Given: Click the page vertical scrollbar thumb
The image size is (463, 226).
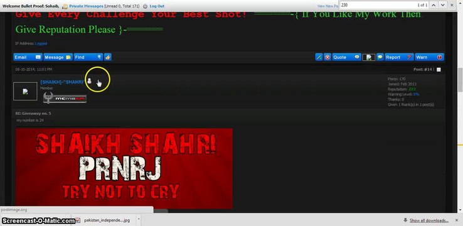Looking at the screenshot, I should 460,80.
